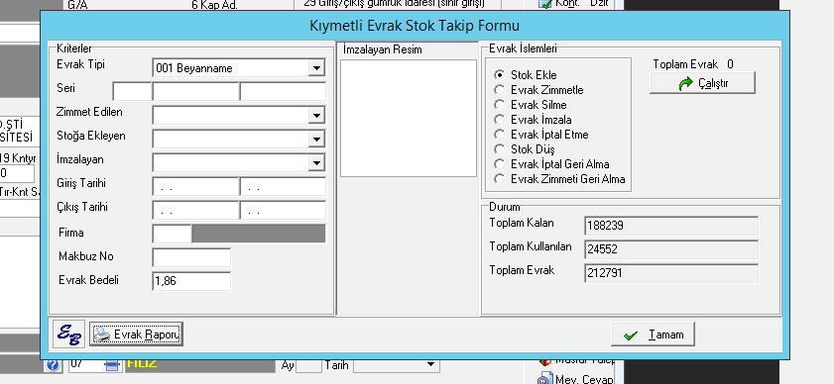This screenshot has width=834, height=384.
Task: Click the Firma code input box
Action: point(172,235)
